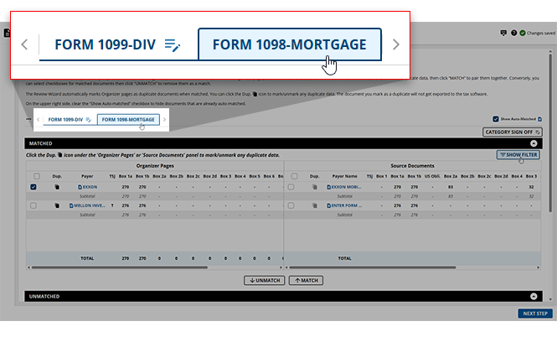Open the MELLON INVE... payer link
Screen dimensions: 557x342
[90, 205]
